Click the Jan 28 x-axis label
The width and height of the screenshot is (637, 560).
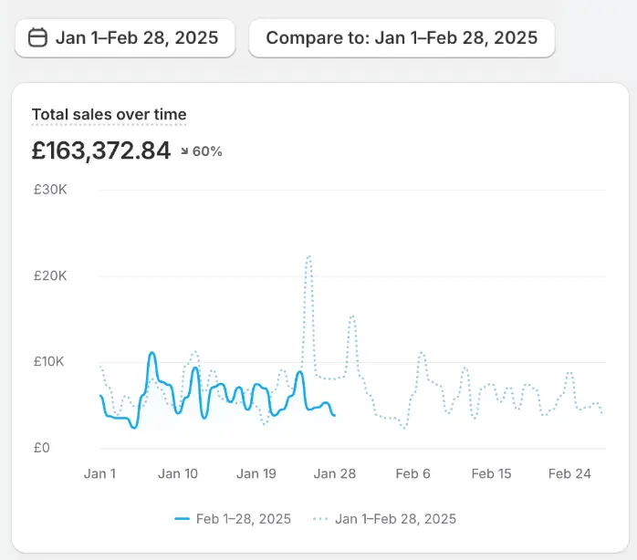(x=335, y=473)
